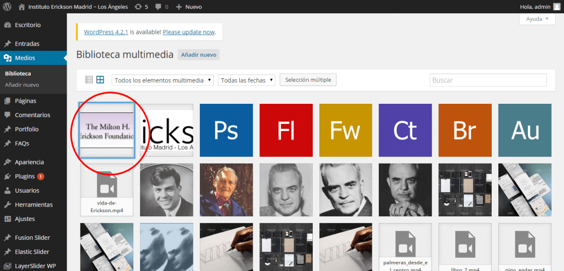Select the color portrait in purple jacket

pyautogui.click(x=226, y=190)
